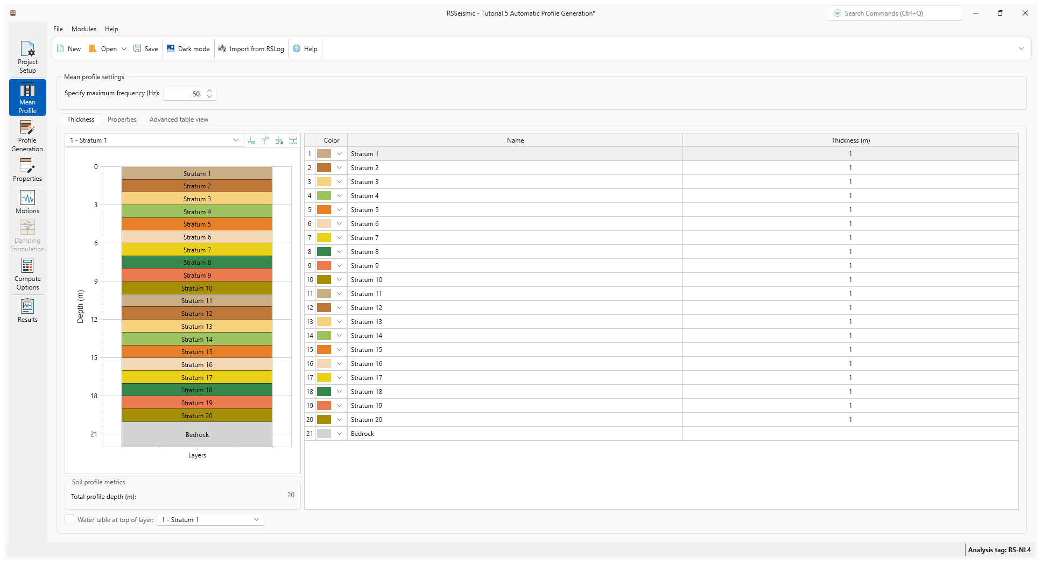
Task: Click Open in the toolbar
Action: pos(103,49)
